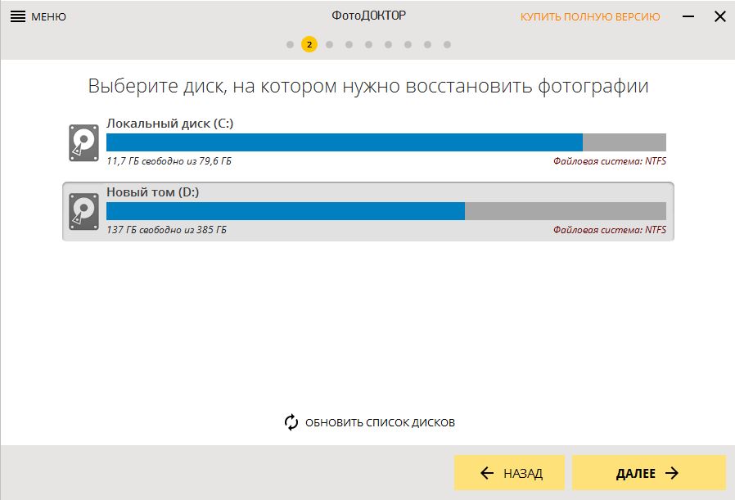Click the refresh arrows icon
735x500 pixels.
pyautogui.click(x=291, y=422)
